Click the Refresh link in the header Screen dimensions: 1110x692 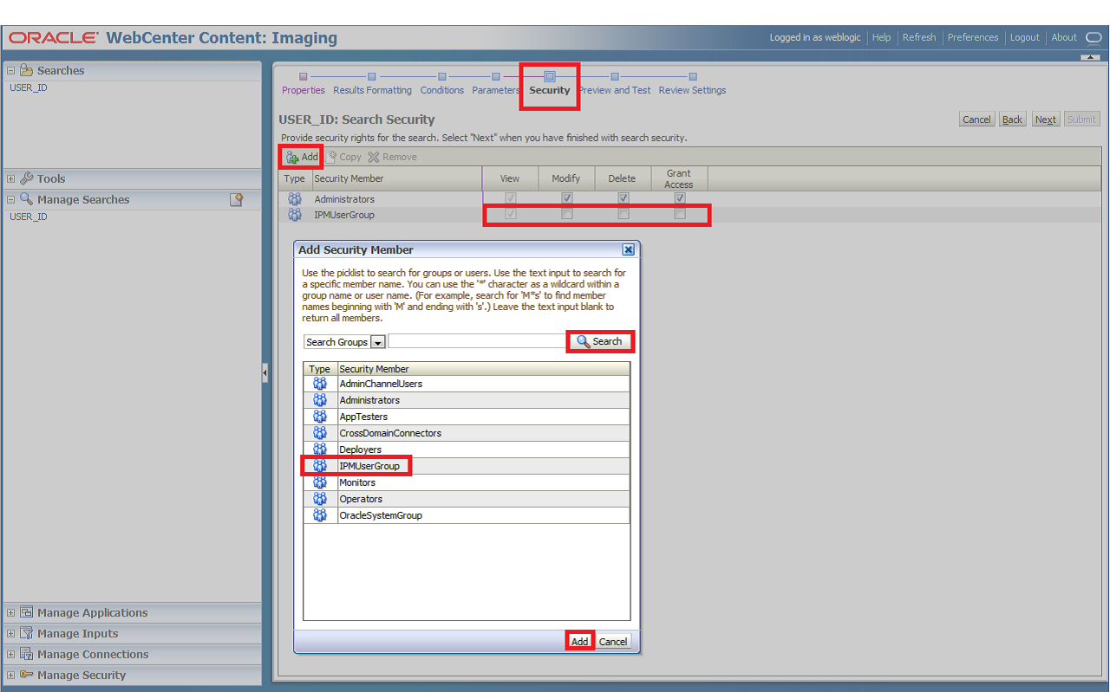[919, 37]
